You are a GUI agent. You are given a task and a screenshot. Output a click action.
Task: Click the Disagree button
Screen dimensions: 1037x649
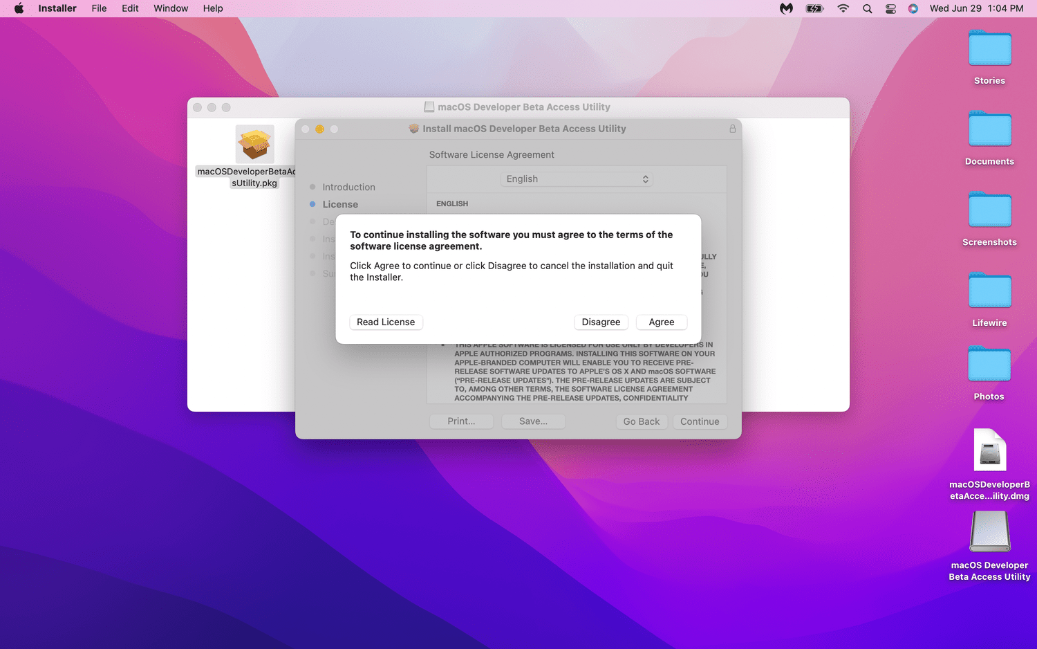601,322
